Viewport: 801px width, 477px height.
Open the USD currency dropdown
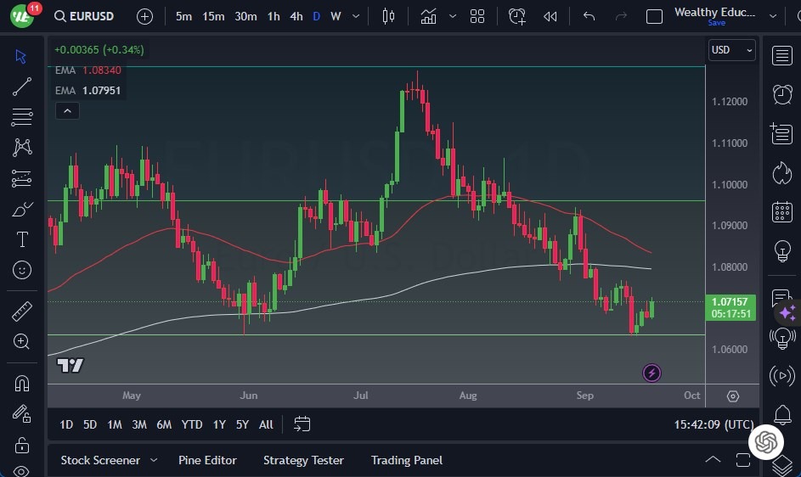731,50
